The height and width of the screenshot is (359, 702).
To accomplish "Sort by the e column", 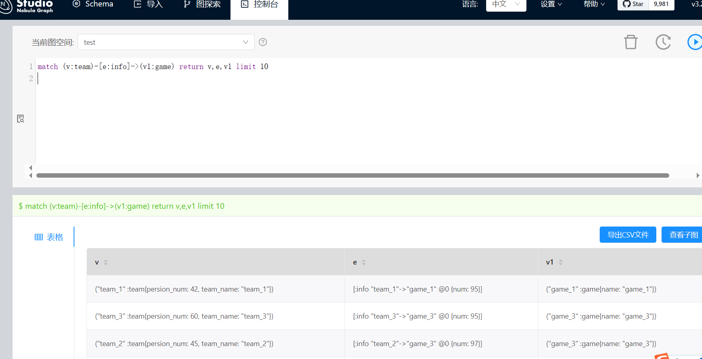I will 364,262.
